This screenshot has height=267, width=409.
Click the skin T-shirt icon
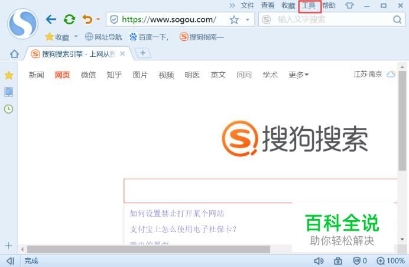[x=349, y=5]
